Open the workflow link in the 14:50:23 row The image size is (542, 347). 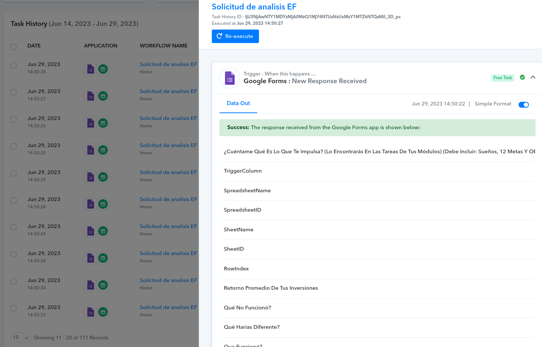[168, 307]
